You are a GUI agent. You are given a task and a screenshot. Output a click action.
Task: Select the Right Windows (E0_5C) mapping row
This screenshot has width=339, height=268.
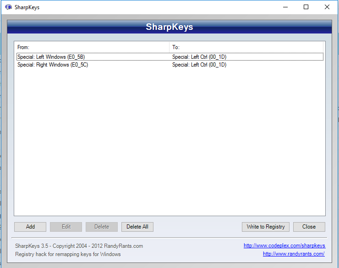tap(169, 65)
